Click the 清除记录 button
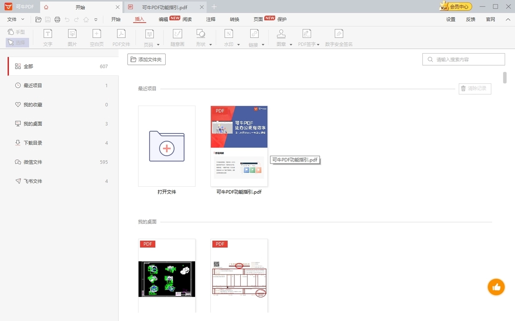515x321 pixels. [475, 88]
